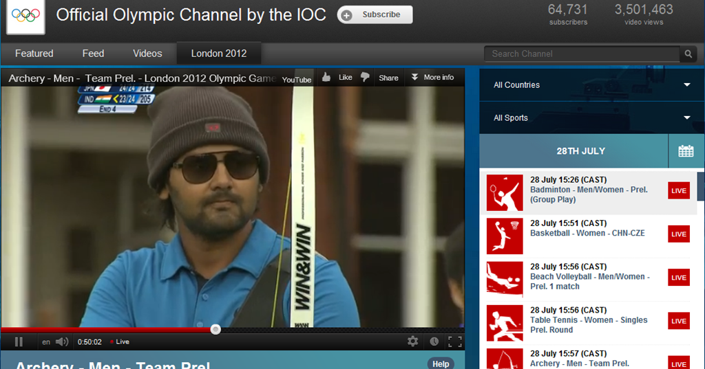Open the Feed tab
The image size is (705, 369).
[93, 54]
